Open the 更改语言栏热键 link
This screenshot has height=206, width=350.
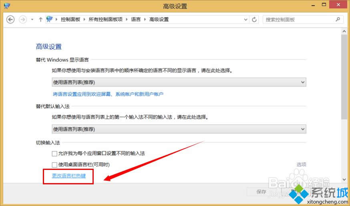(69, 176)
